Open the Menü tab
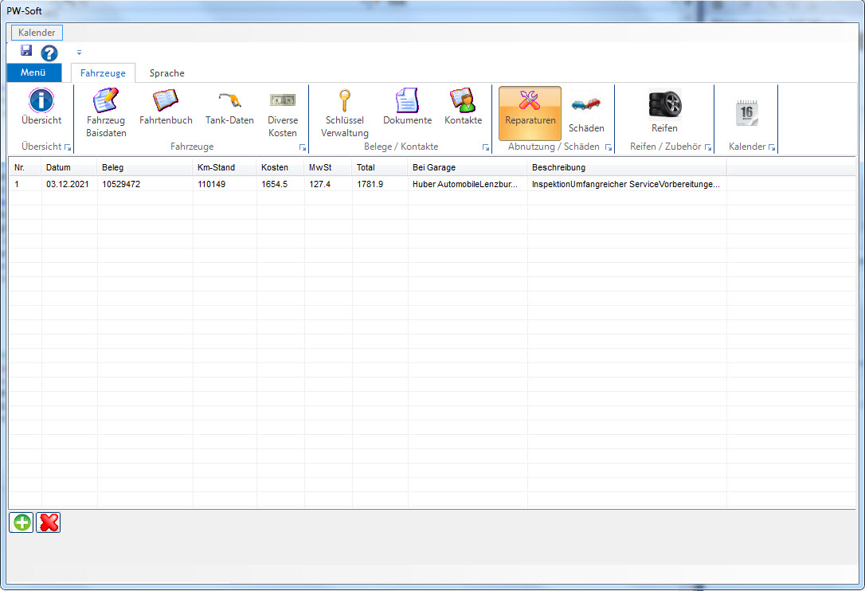Screen dimensions: 865x591 (x=33, y=73)
